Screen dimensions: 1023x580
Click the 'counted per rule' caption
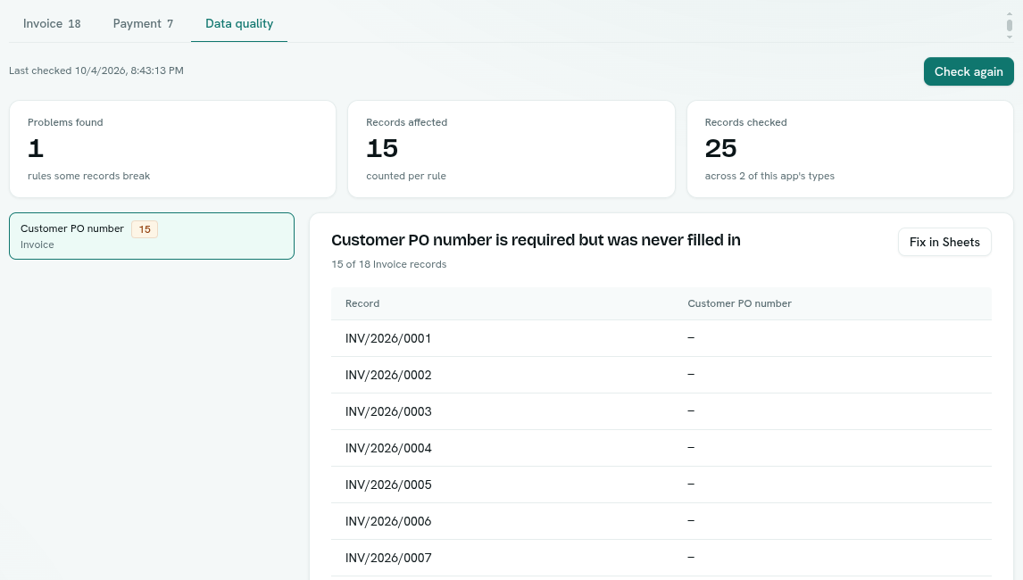[x=406, y=176]
